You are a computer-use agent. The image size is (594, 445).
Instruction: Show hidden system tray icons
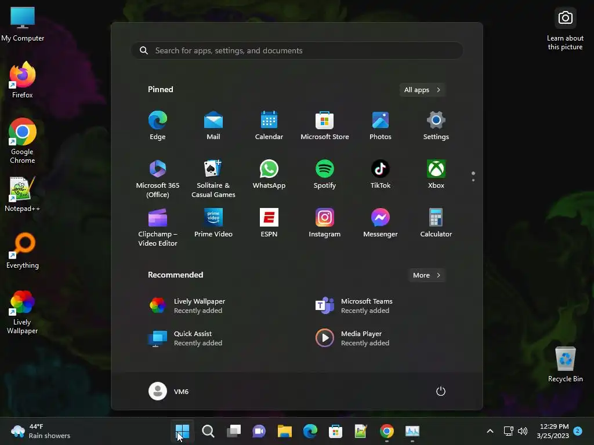pos(490,431)
